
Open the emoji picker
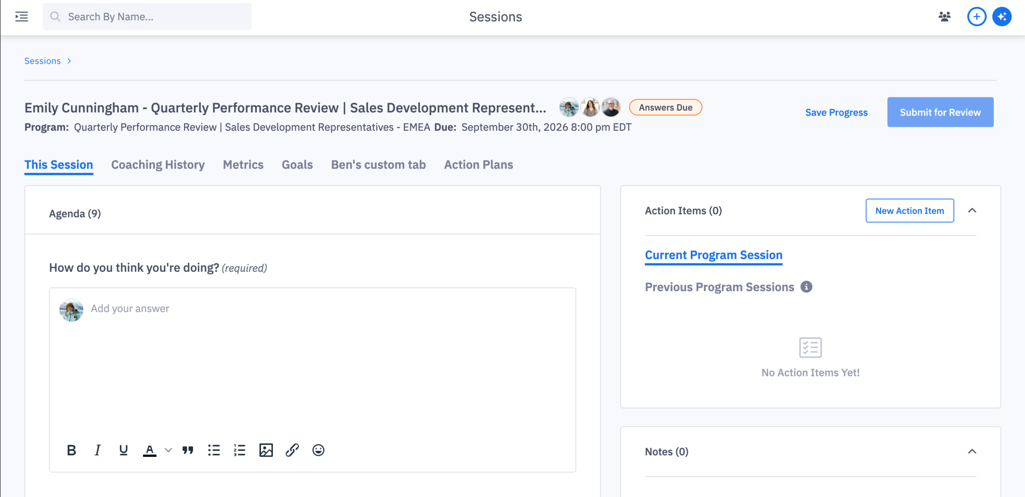(x=318, y=450)
